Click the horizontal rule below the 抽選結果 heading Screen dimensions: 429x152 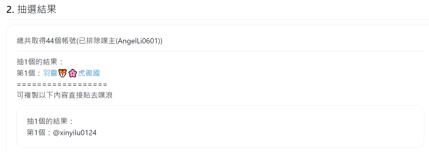coord(218,19)
